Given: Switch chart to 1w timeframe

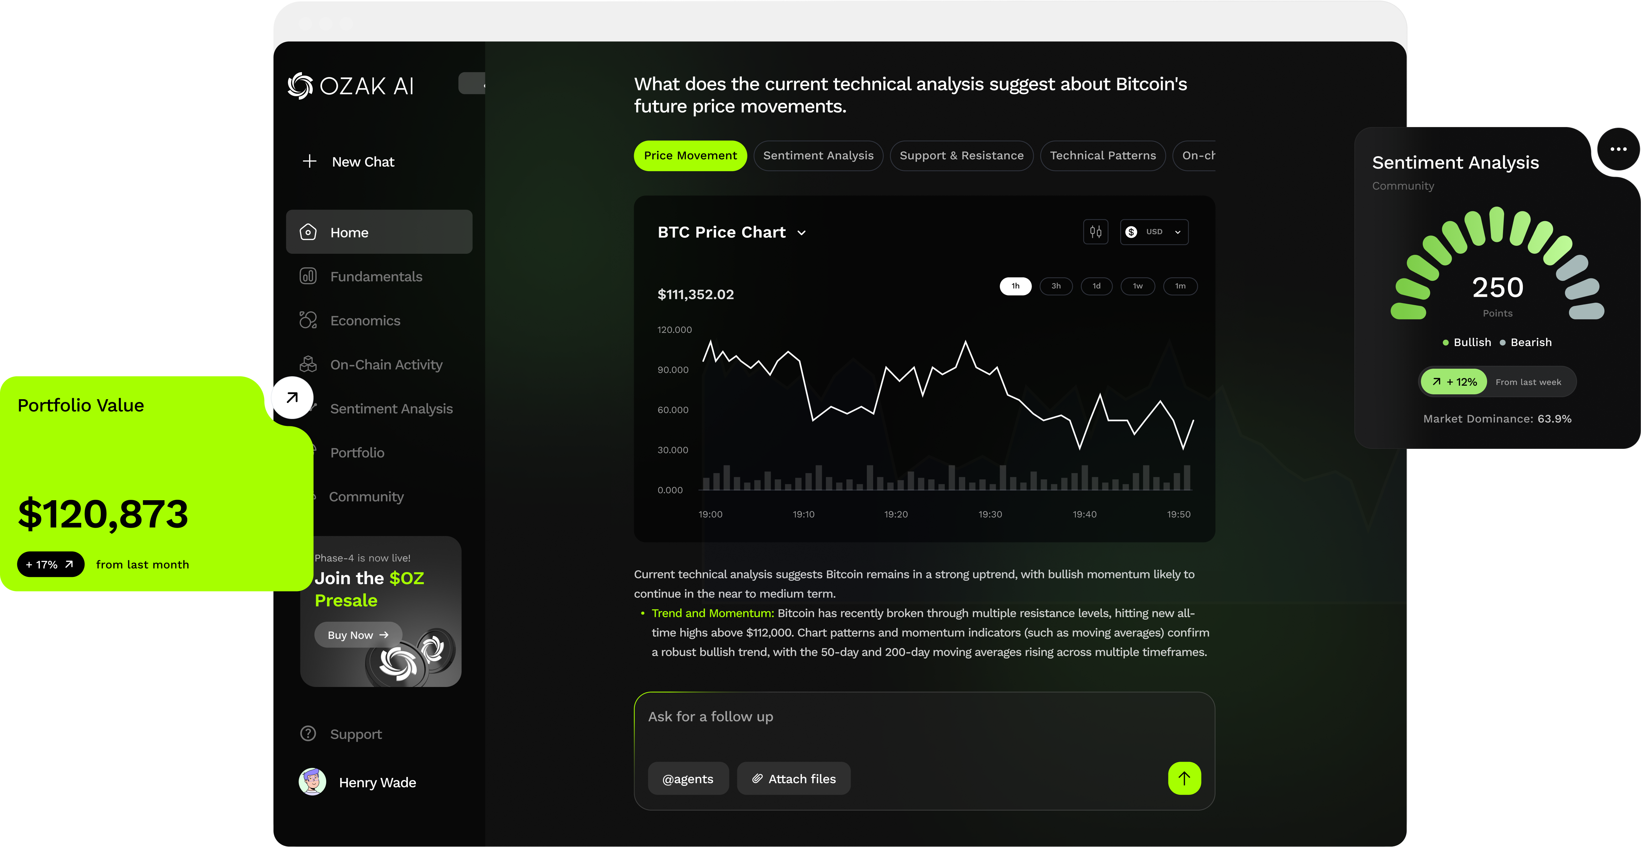Looking at the screenshot, I should pyautogui.click(x=1138, y=286).
